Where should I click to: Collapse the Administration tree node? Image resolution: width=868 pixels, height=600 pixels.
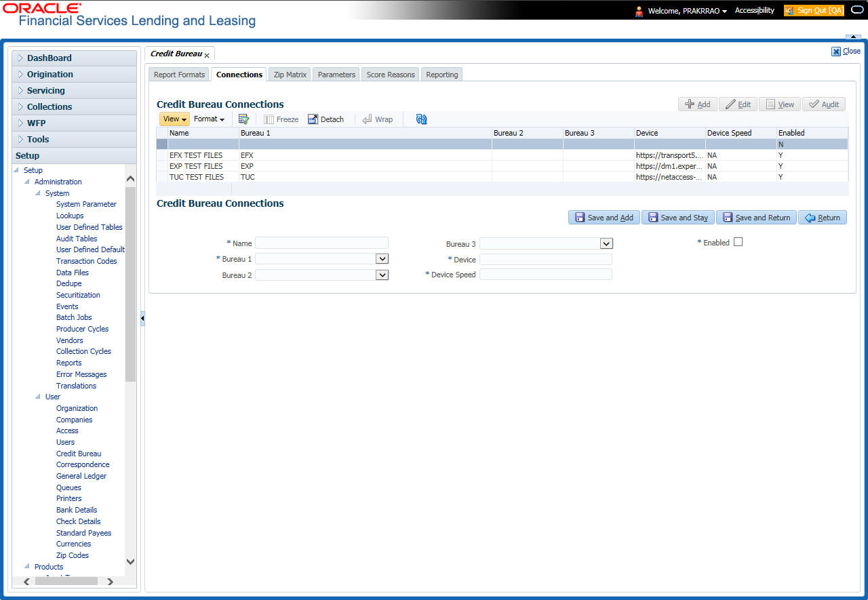pyautogui.click(x=27, y=182)
